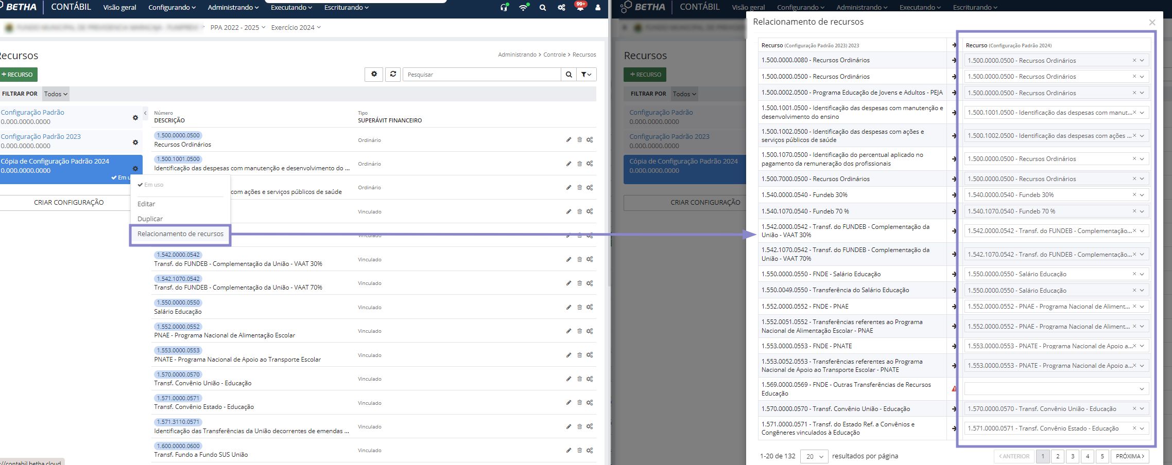Collapse the configurations side panel arrow
1172x465 pixels.
coord(145,113)
